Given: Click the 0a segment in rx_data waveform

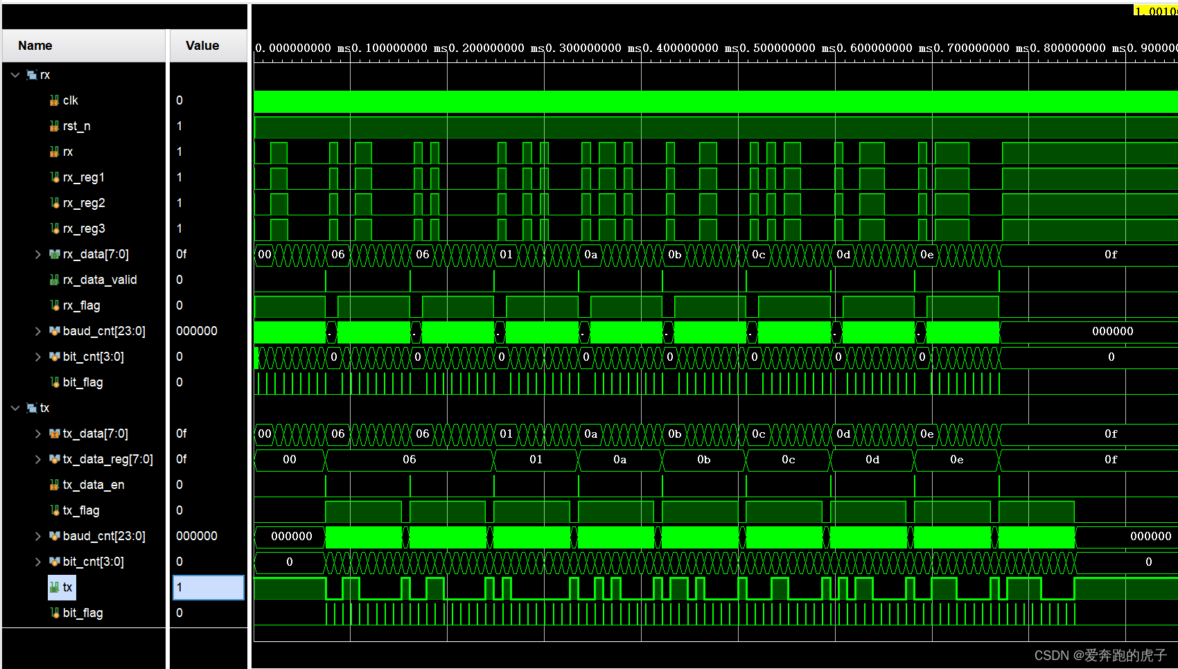Looking at the screenshot, I should coord(590,254).
